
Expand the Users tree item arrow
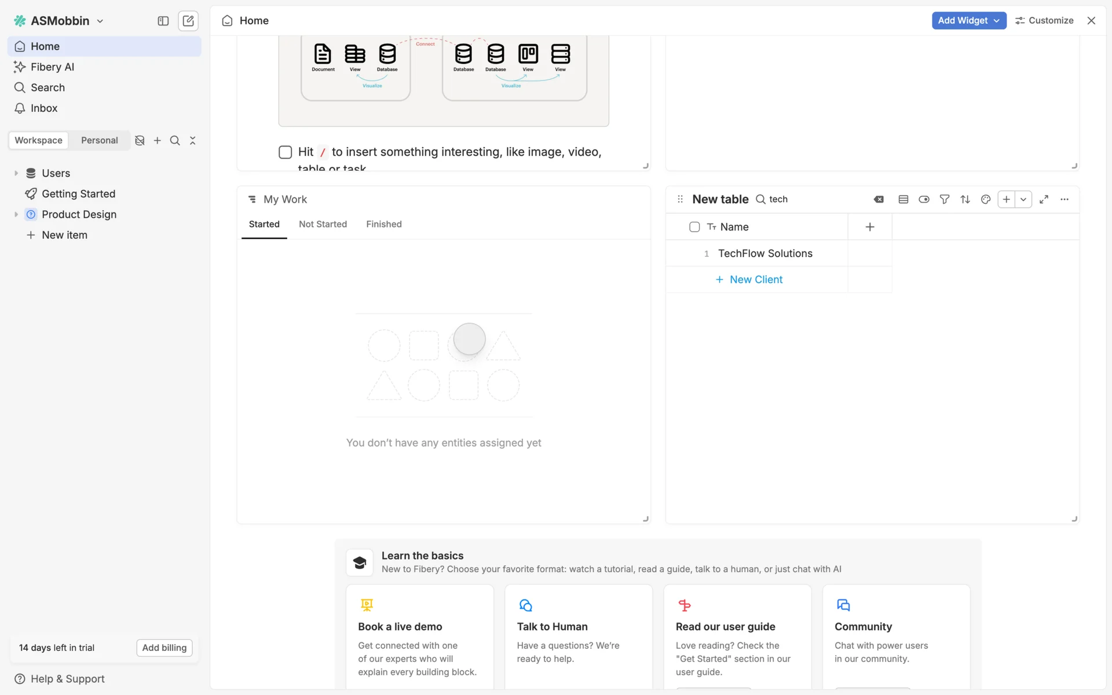click(16, 173)
